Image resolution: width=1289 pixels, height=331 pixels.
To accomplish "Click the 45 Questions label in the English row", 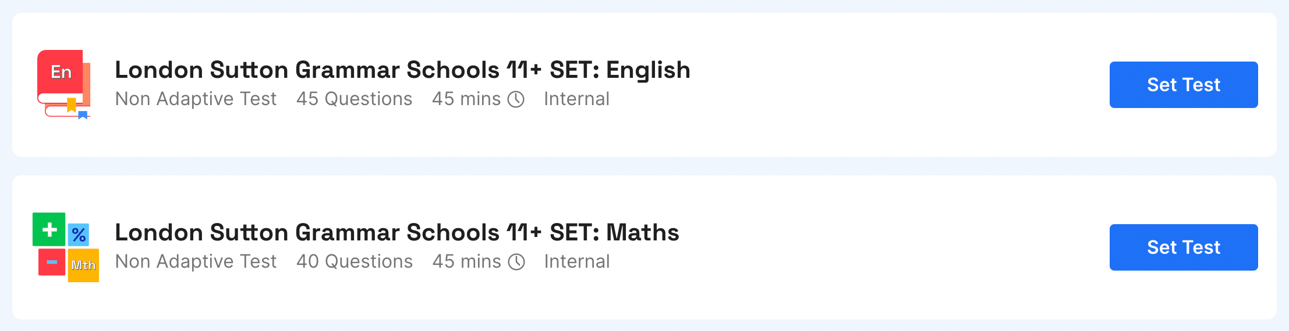I will click(354, 99).
